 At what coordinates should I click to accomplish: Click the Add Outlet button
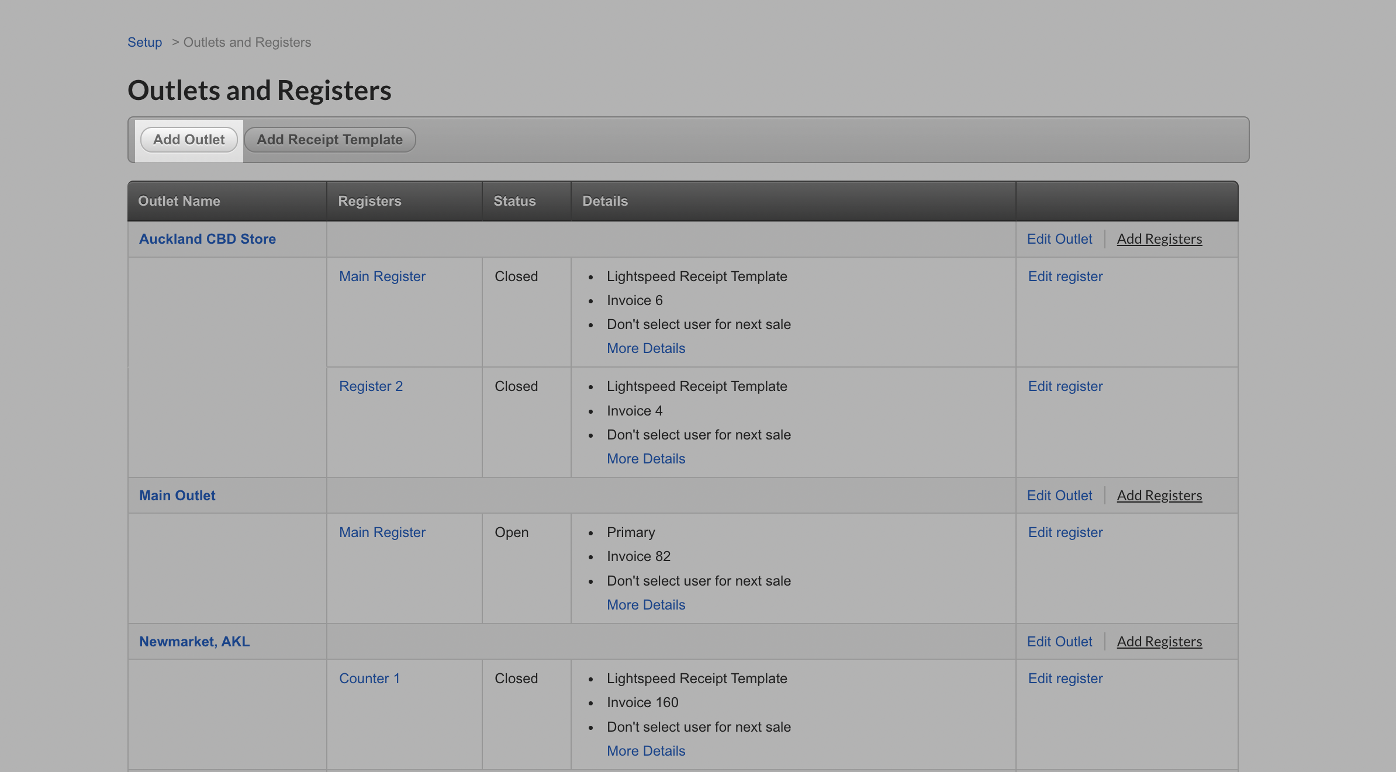click(189, 140)
